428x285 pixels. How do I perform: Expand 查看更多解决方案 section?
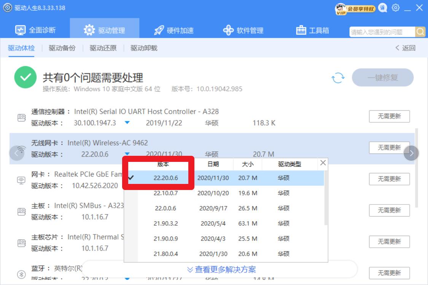[221, 269]
